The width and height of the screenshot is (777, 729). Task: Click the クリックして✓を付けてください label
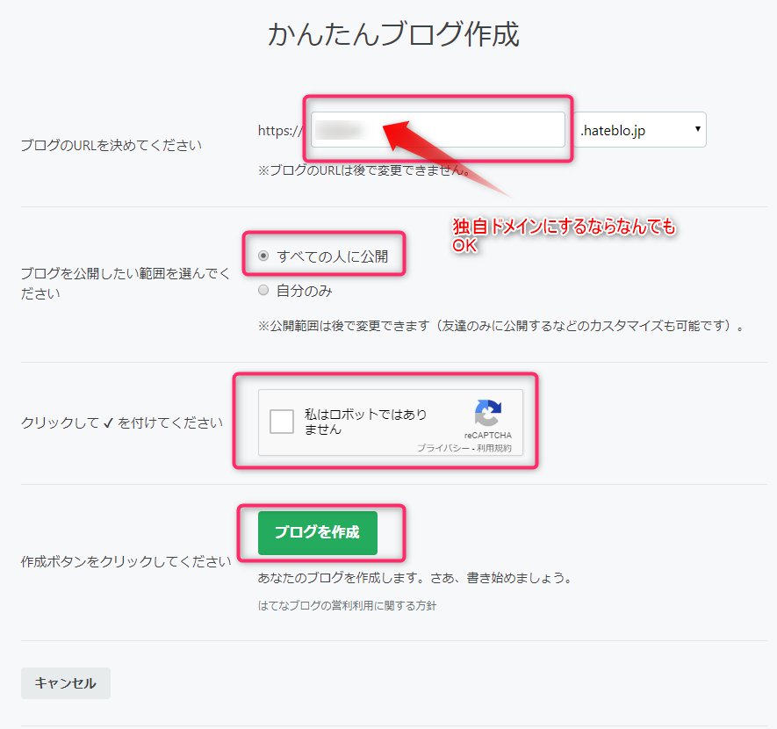(122, 422)
